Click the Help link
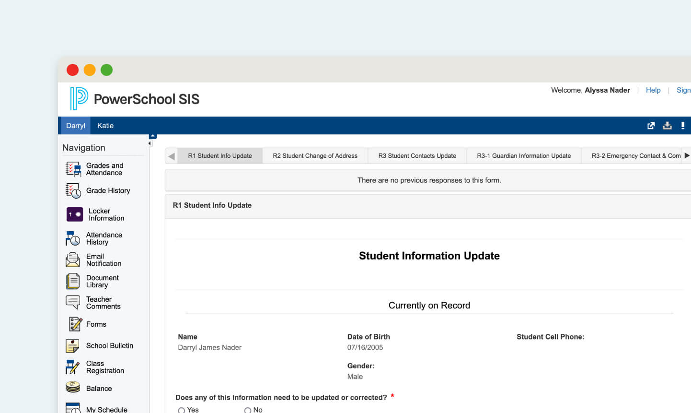Image resolution: width=691 pixels, height=413 pixels. [x=653, y=90]
